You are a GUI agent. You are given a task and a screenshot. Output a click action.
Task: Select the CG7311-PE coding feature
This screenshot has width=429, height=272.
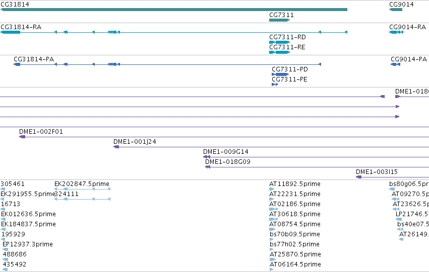[x=275, y=84]
